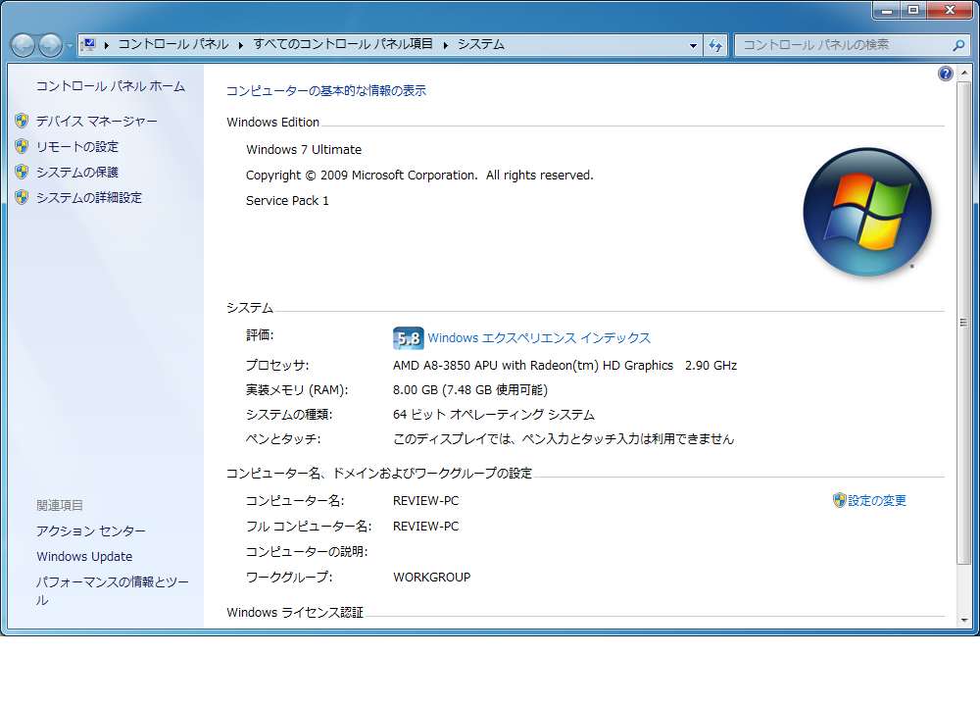Viewport: 980px width, 706px height.
Task: Click the computer icon in address bar
Action: [x=89, y=44]
